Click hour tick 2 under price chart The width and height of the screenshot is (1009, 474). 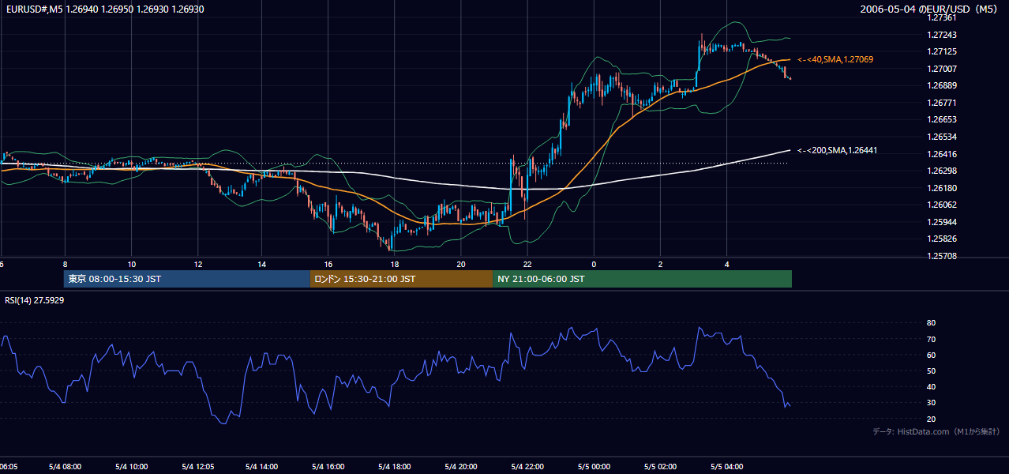click(x=660, y=265)
